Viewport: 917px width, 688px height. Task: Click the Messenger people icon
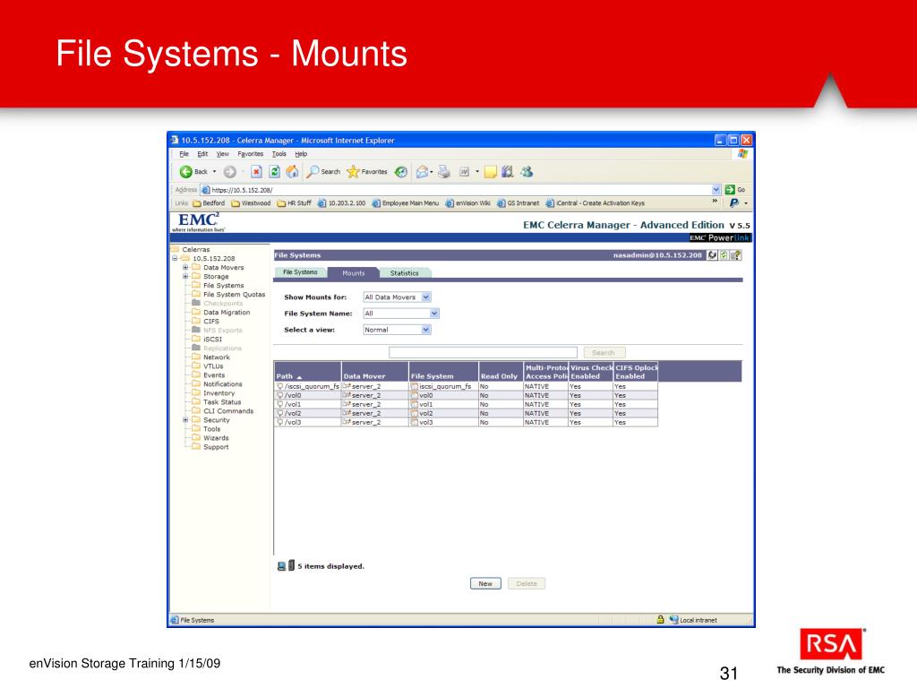point(527,171)
